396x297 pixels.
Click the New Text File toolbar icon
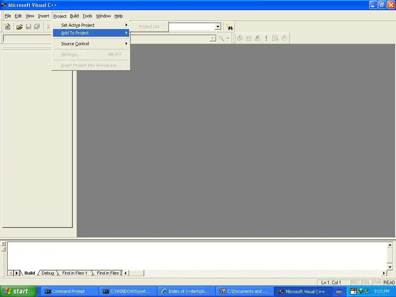click(8, 27)
